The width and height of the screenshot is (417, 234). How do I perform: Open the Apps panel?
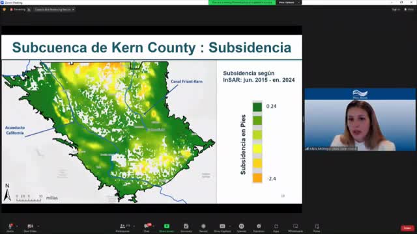[x=276, y=227]
